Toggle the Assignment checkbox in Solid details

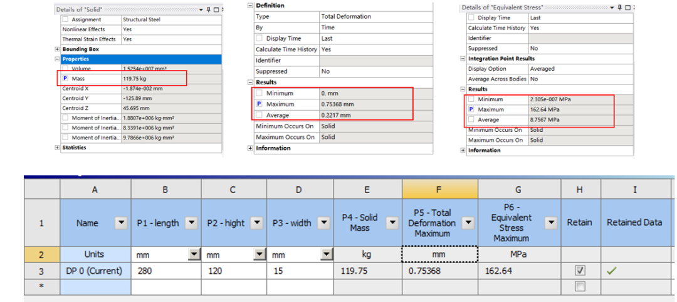pyautogui.click(x=65, y=19)
